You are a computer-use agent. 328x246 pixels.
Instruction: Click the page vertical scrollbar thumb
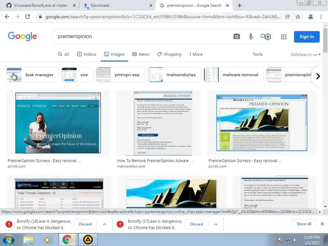tap(325, 40)
